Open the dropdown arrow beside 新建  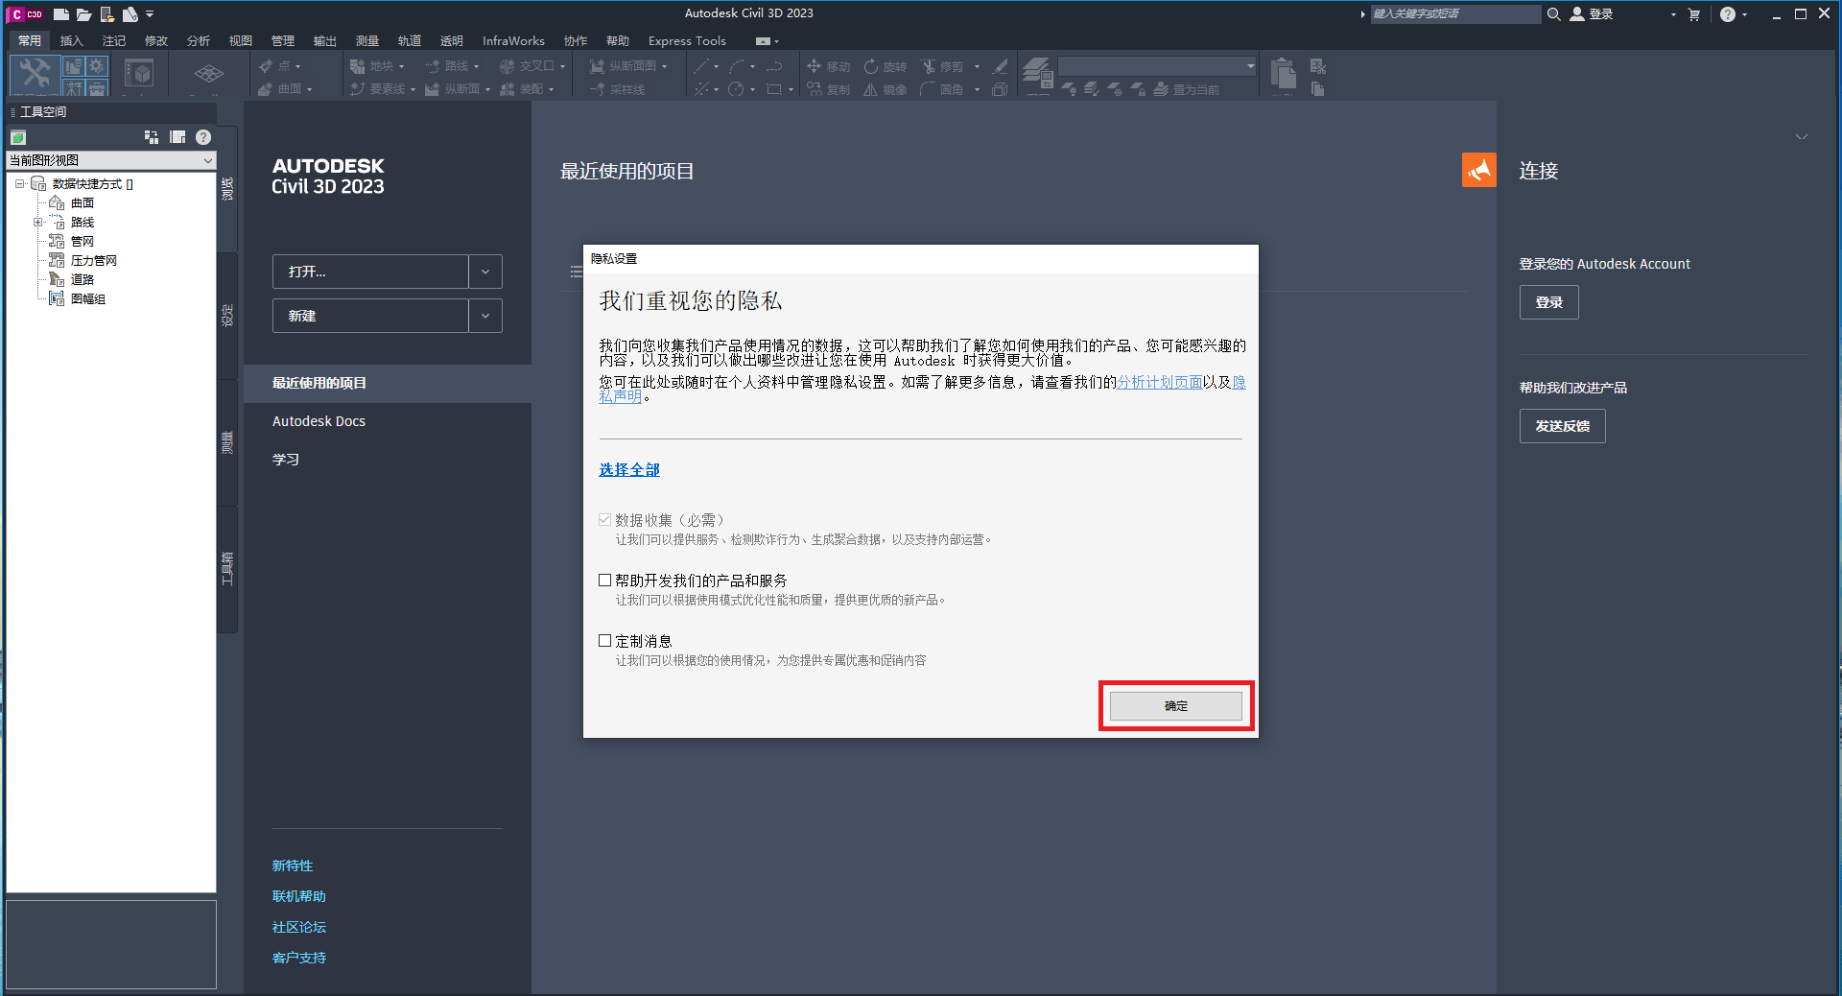(485, 316)
